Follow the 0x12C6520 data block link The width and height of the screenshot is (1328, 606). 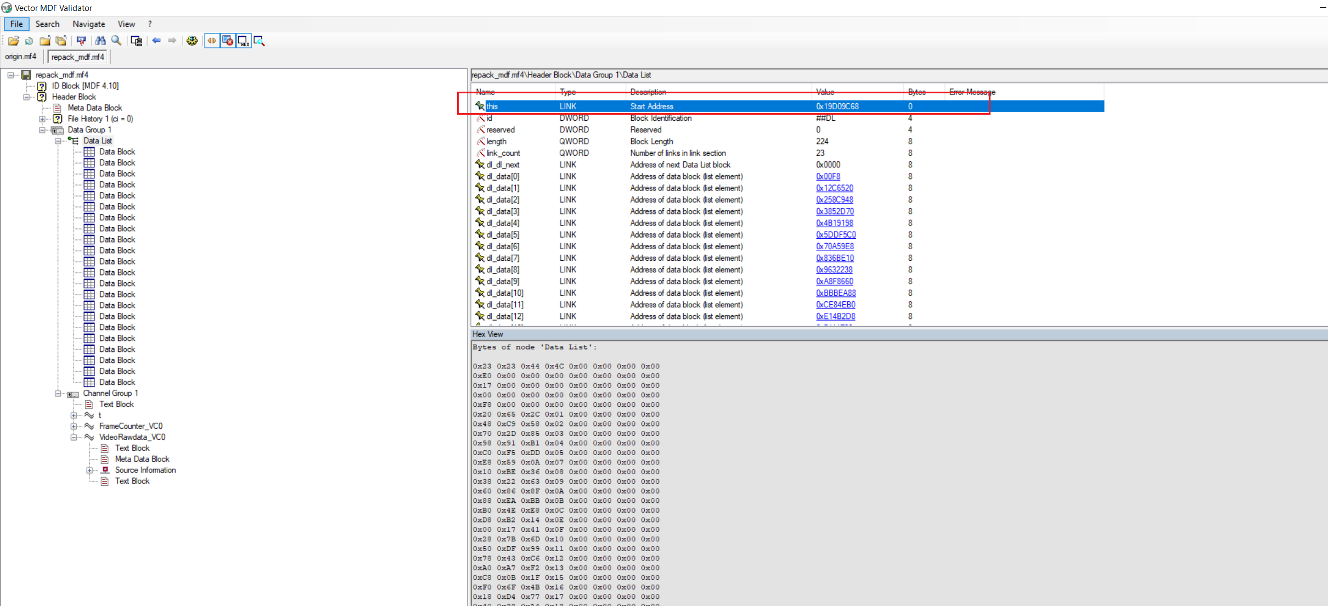tap(835, 188)
